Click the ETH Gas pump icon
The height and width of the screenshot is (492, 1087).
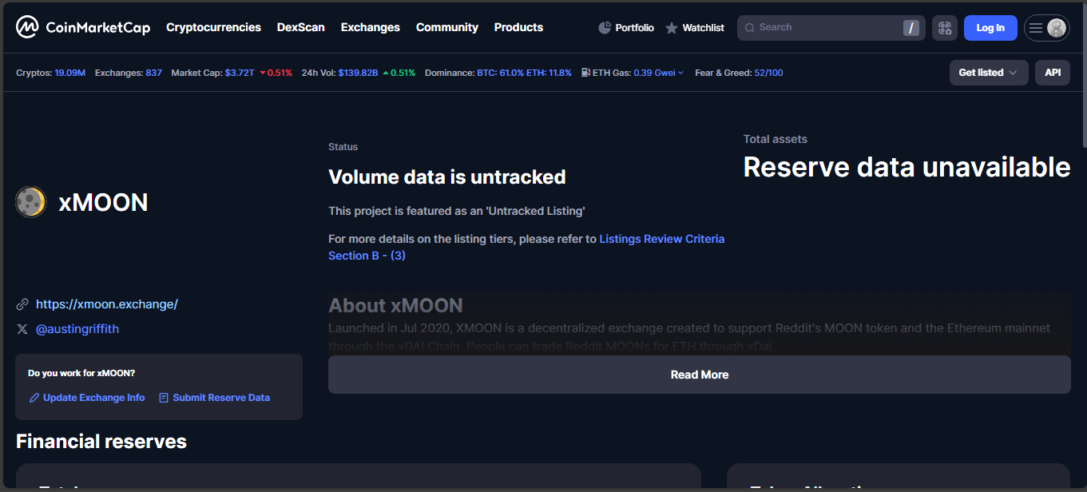point(585,73)
